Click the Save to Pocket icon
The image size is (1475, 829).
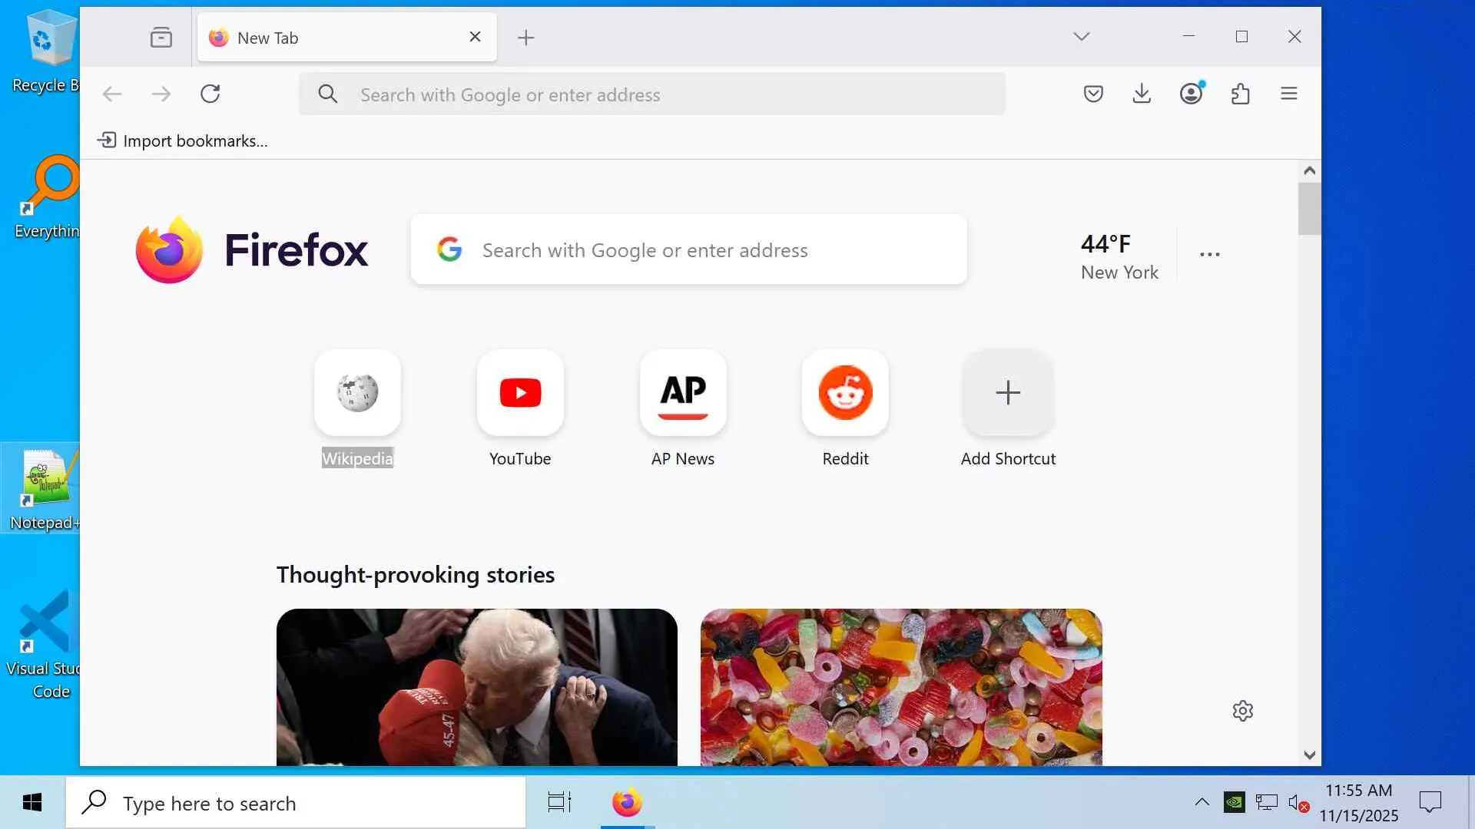pyautogui.click(x=1093, y=94)
